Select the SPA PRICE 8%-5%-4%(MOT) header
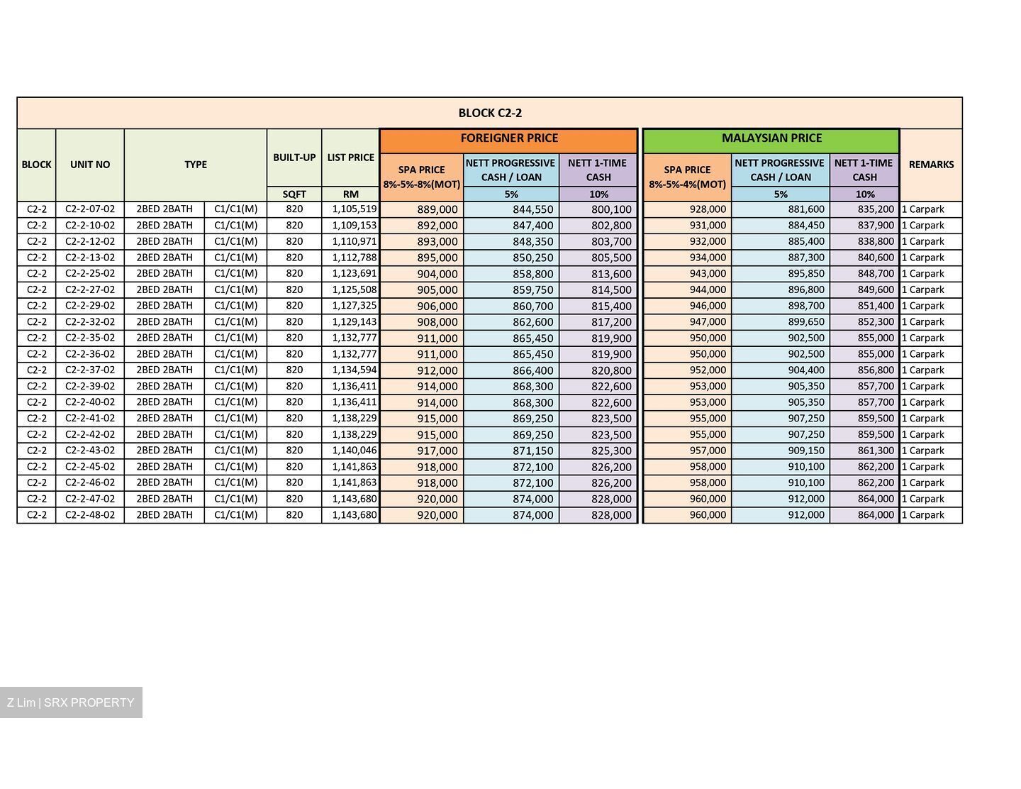1021x789 pixels. (687, 177)
